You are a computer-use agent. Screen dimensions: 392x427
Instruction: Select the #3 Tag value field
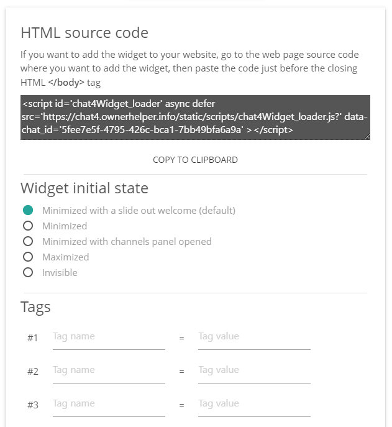pyautogui.click(x=254, y=404)
